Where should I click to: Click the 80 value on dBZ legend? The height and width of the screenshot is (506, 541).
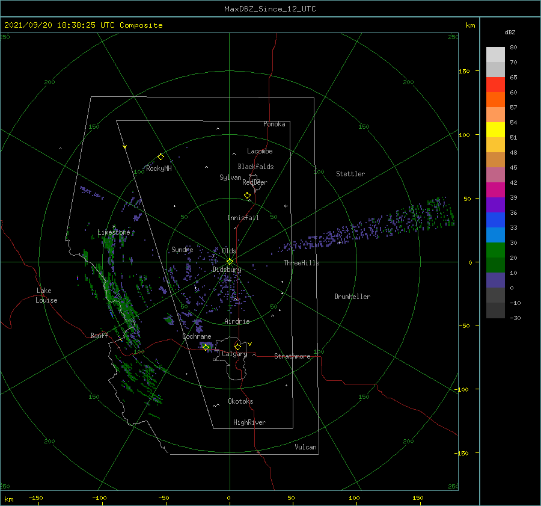[513, 48]
